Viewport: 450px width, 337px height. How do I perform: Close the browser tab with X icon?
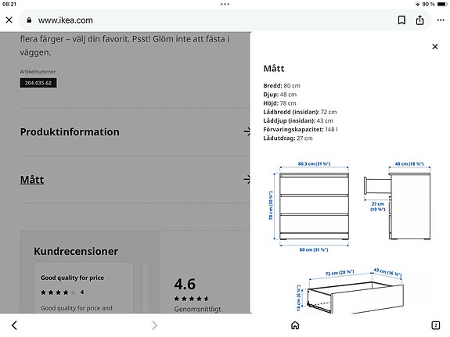click(9, 20)
